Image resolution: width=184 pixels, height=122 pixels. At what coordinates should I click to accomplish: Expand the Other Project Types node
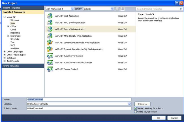5,55
